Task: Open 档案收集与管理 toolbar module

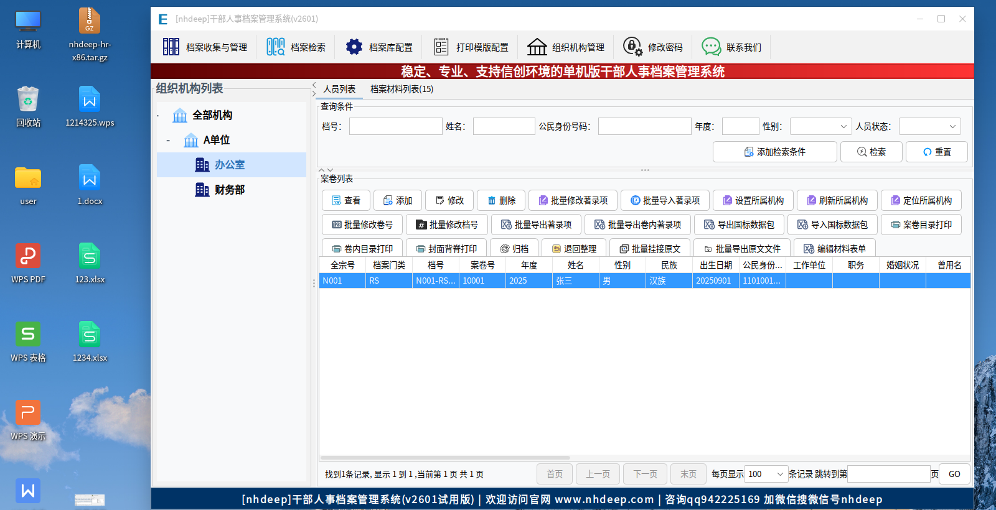Action: pyautogui.click(x=205, y=47)
